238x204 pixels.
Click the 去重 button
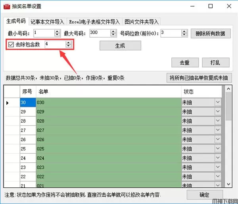185,62
